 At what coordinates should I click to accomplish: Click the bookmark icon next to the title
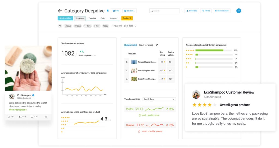point(108,11)
